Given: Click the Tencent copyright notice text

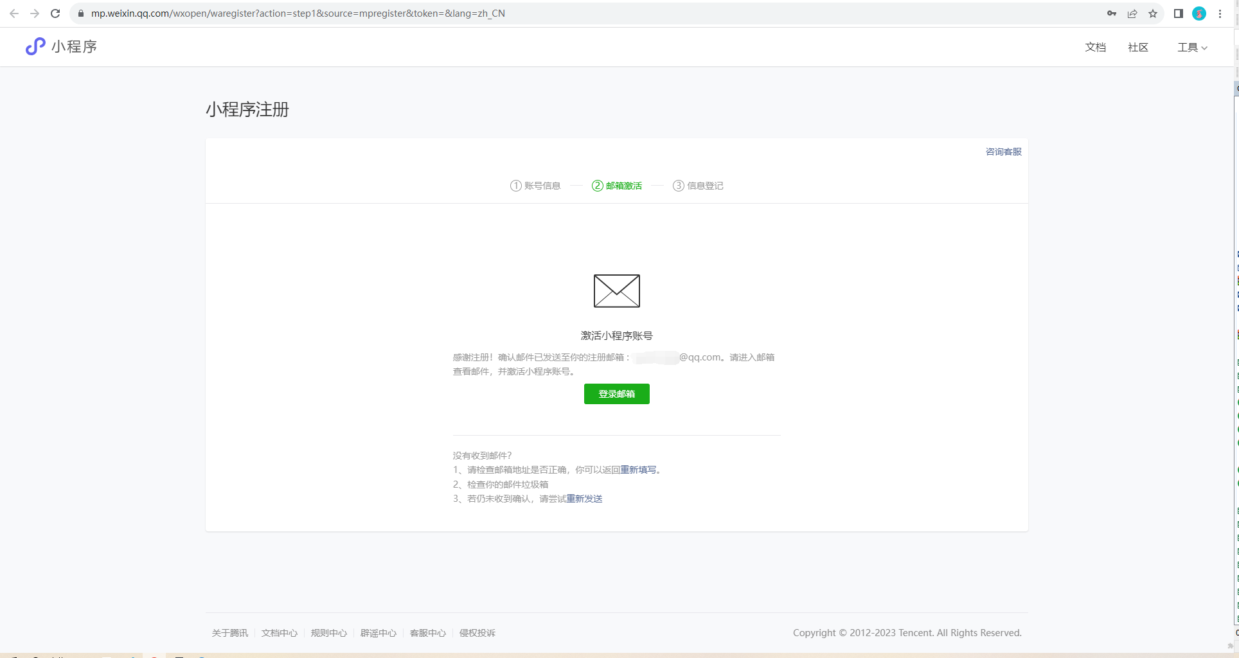Looking at the screenshot, I should 907,633.
